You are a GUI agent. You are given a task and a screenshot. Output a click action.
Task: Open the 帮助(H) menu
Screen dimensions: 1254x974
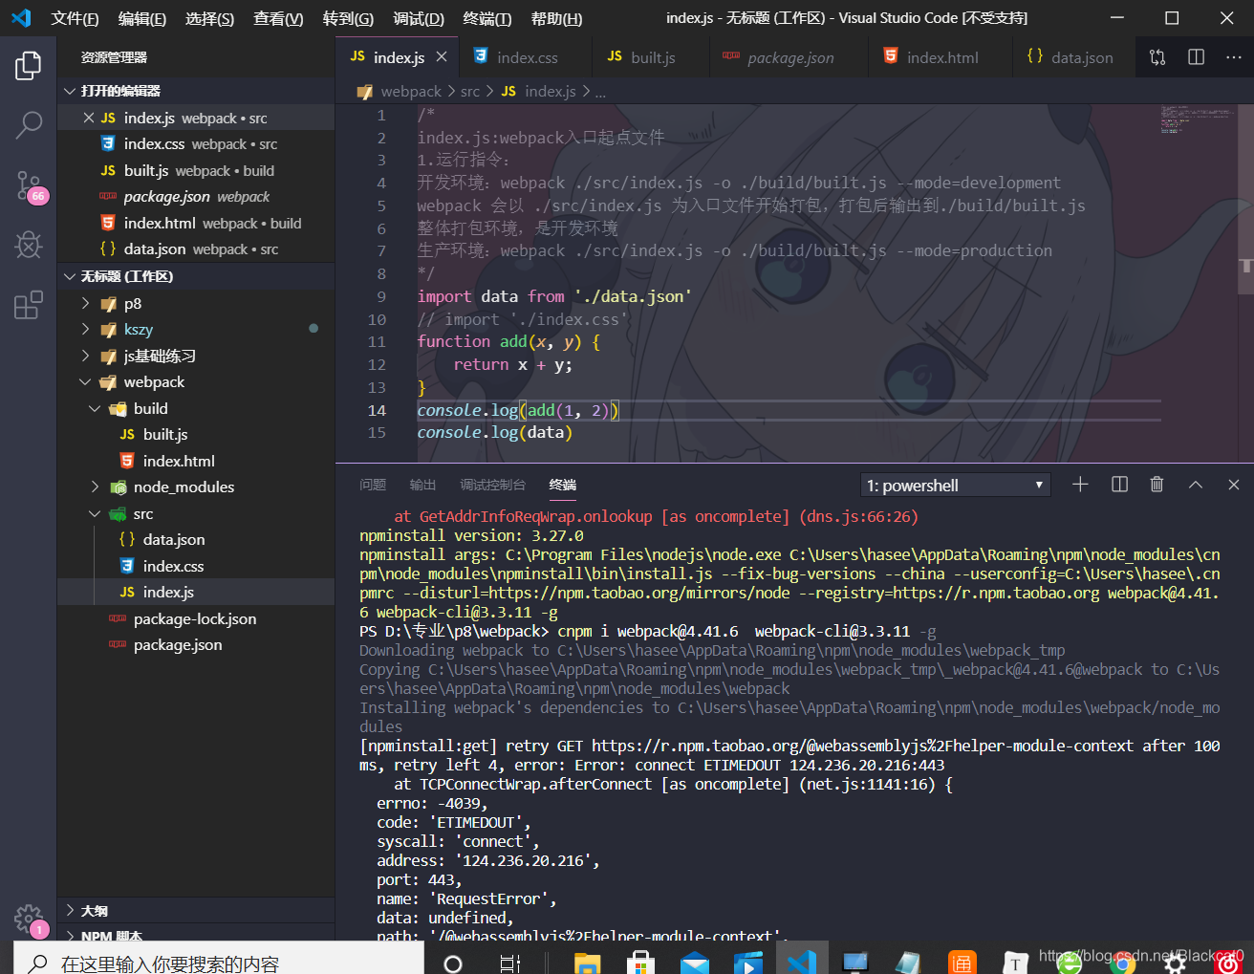(556, 18)
